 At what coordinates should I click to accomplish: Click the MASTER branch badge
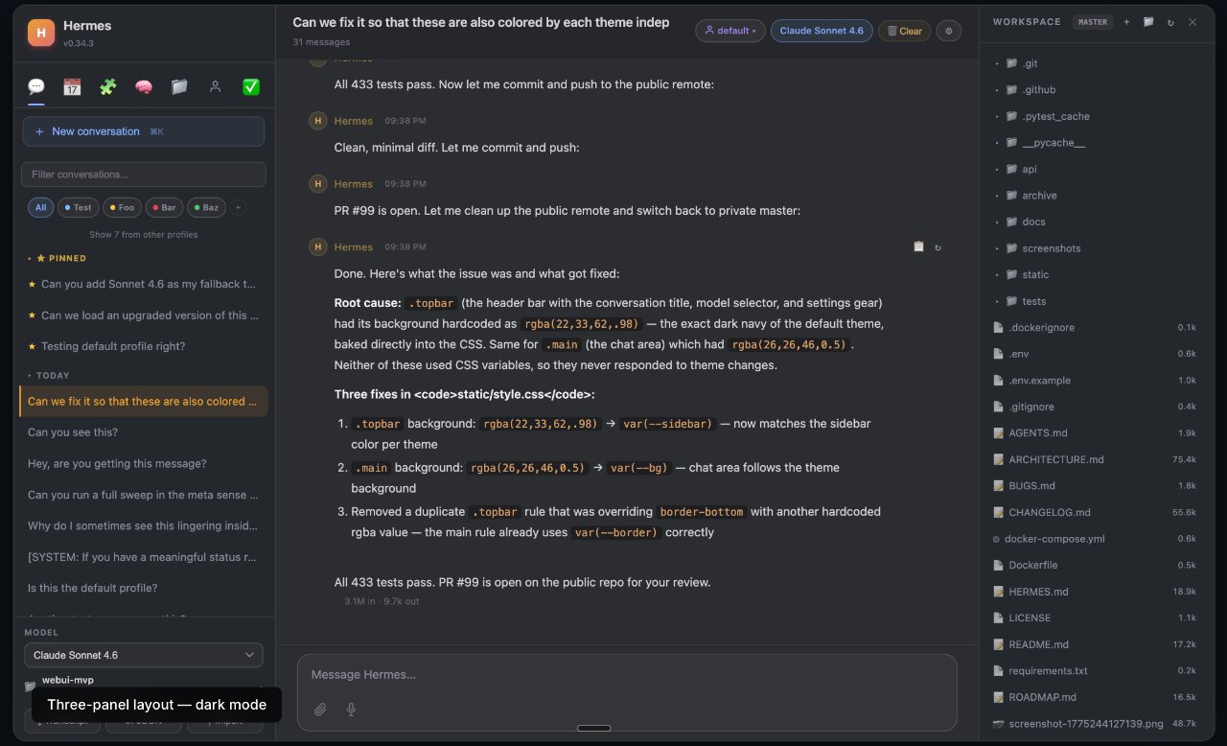(1092, 21)
